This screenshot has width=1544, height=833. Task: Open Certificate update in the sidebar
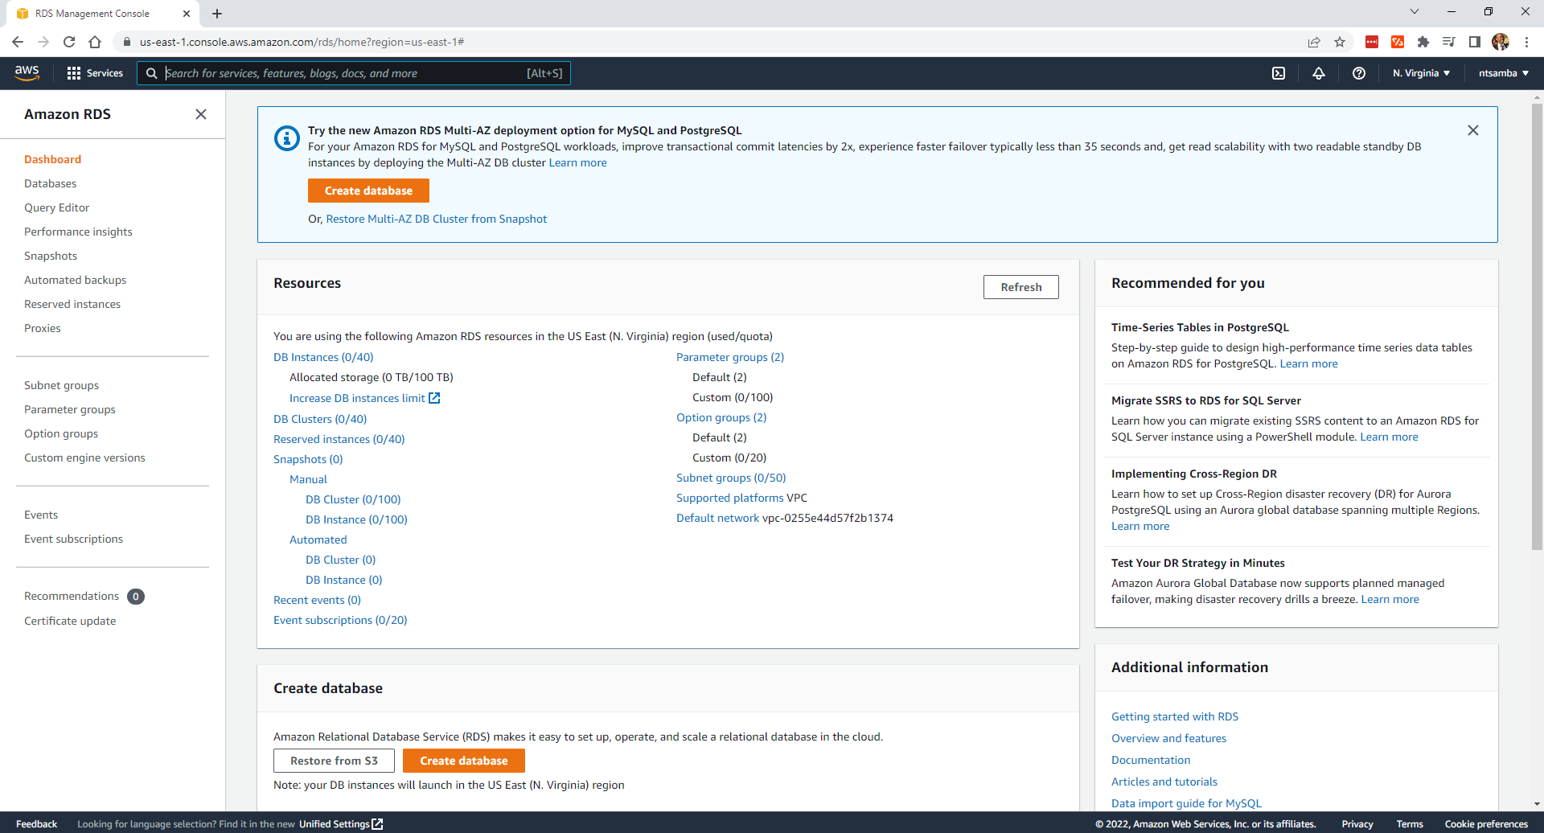(70, 621)
